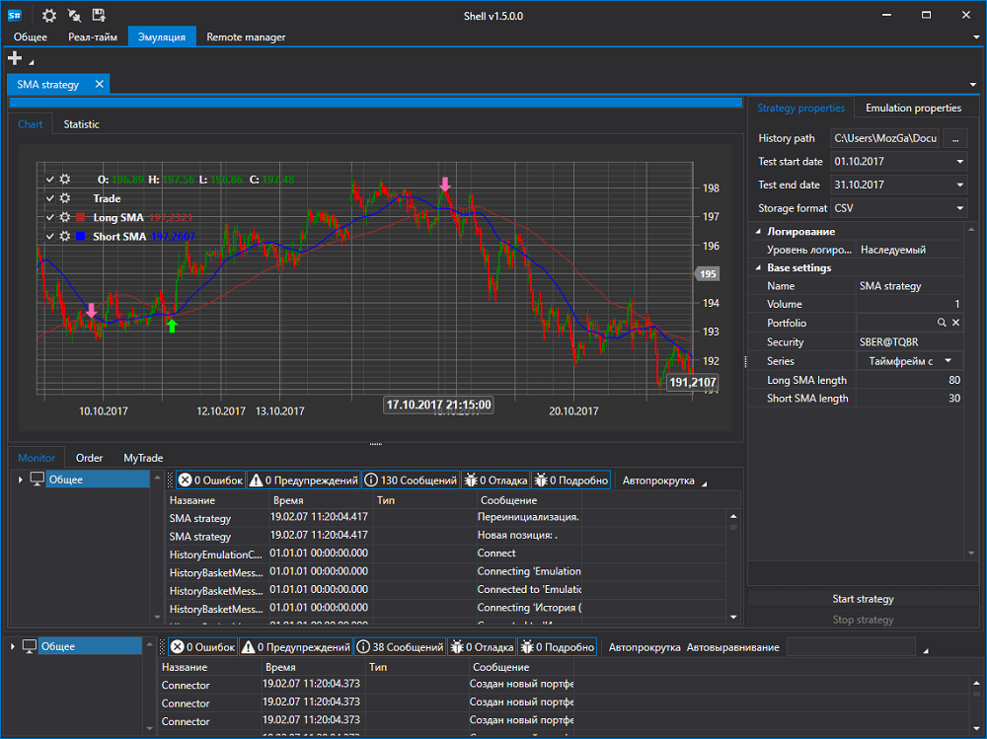Click the History path browse button
Viewport: 987px width, 739px height.
coord(954,138)
